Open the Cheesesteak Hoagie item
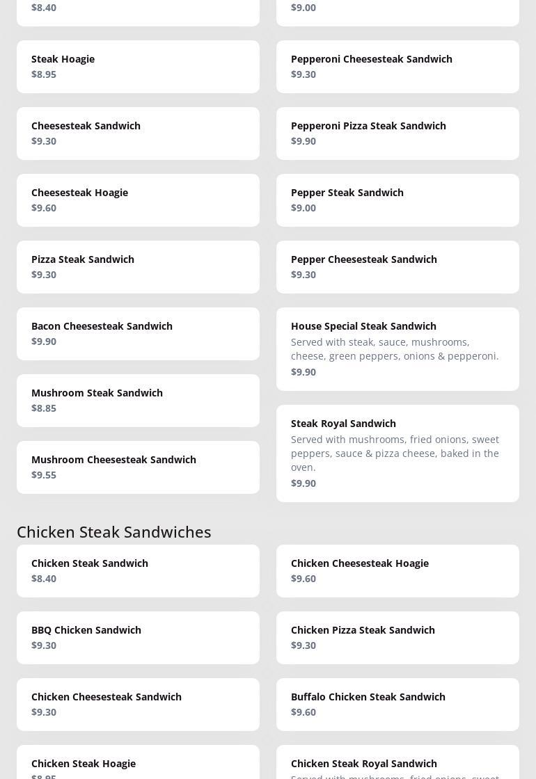536x779 pixels. (138, 200)
